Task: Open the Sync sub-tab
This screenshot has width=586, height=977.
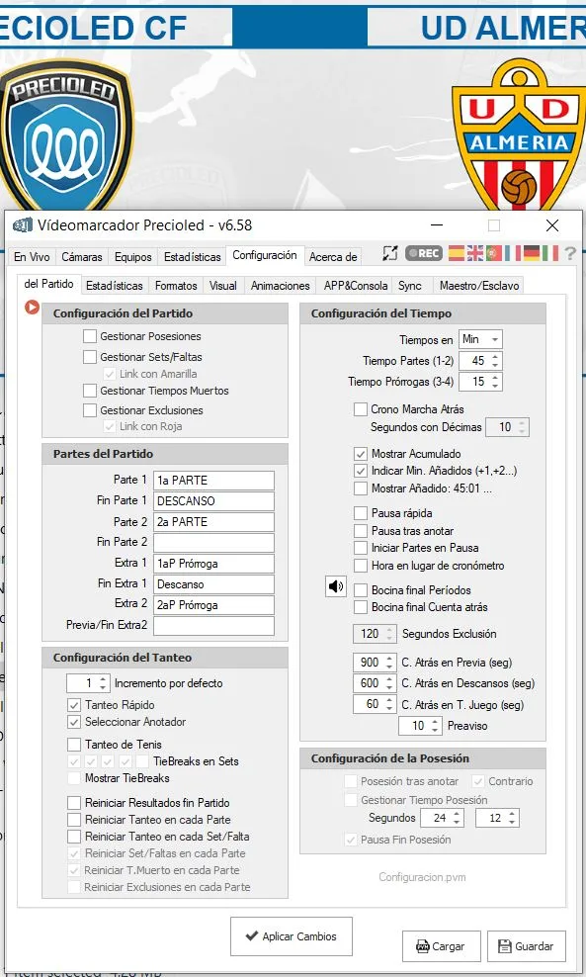Action: pyautogui.click(x=410, y=286)
